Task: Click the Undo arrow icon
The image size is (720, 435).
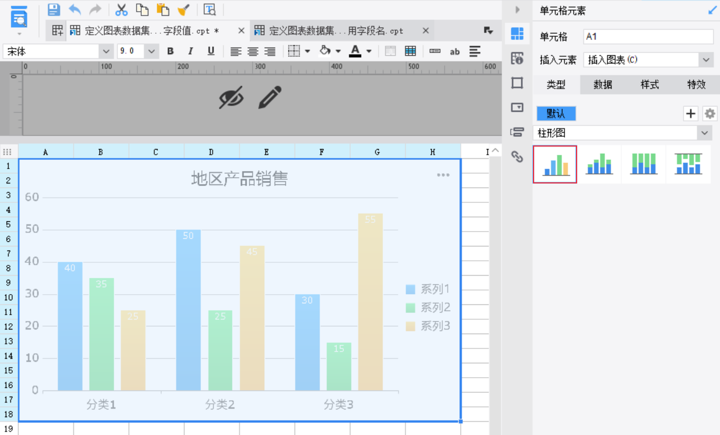Action: (x=75, y=9)
